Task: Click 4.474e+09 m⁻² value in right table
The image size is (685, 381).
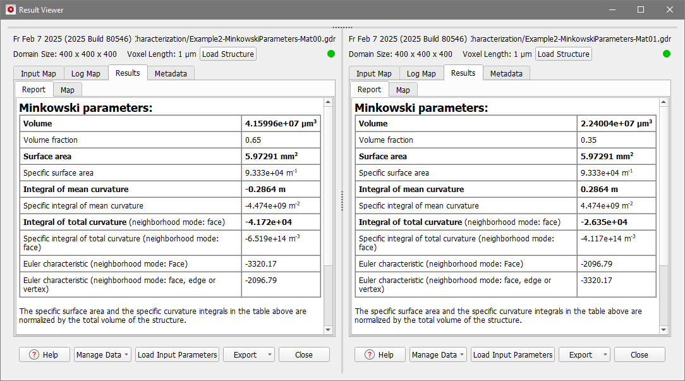Action: [607, 205]
